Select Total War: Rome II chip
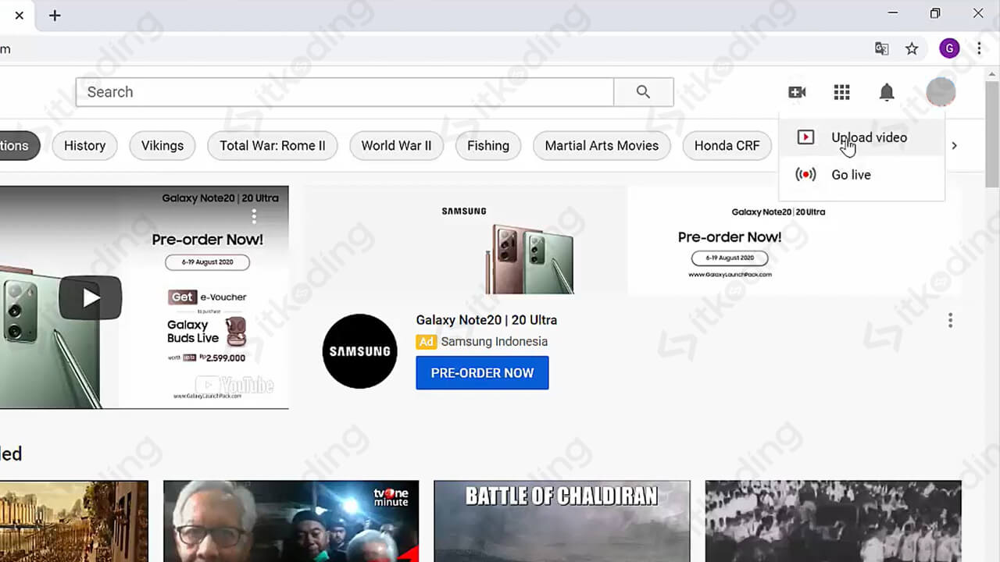The width and height of the screenshot is (1000, 562). (272, 145)
